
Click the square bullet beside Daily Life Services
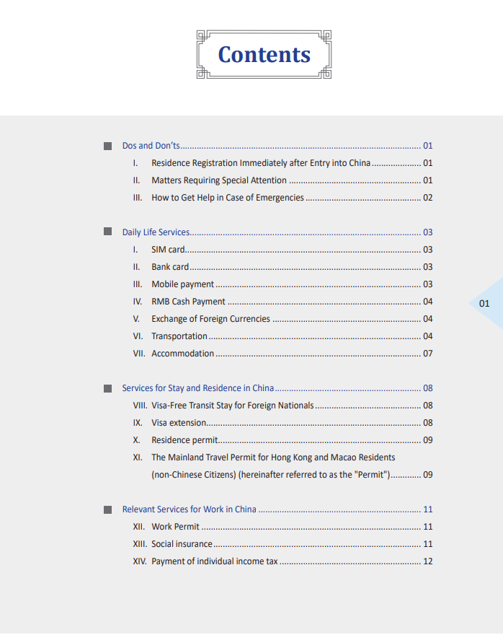tap(107, 232)
